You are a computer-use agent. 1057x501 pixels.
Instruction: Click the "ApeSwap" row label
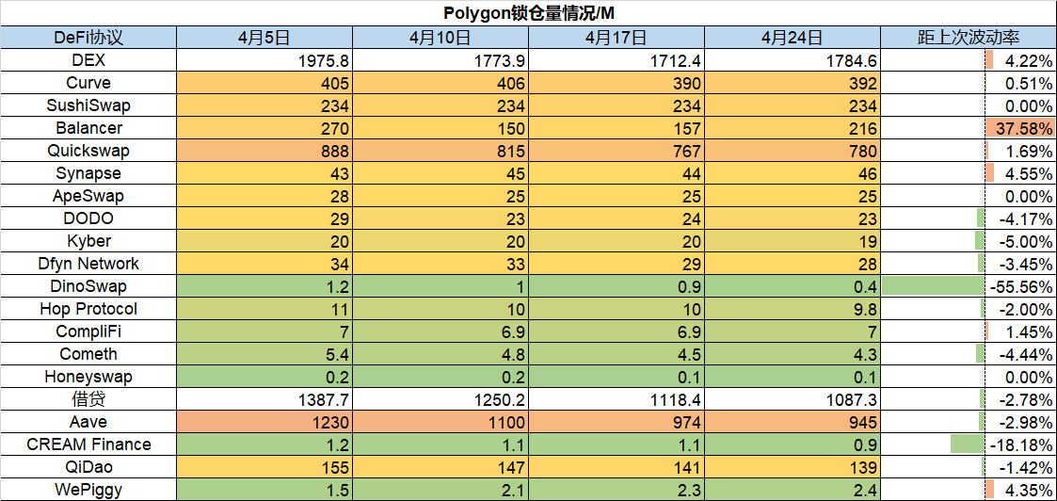click(88, 196)
